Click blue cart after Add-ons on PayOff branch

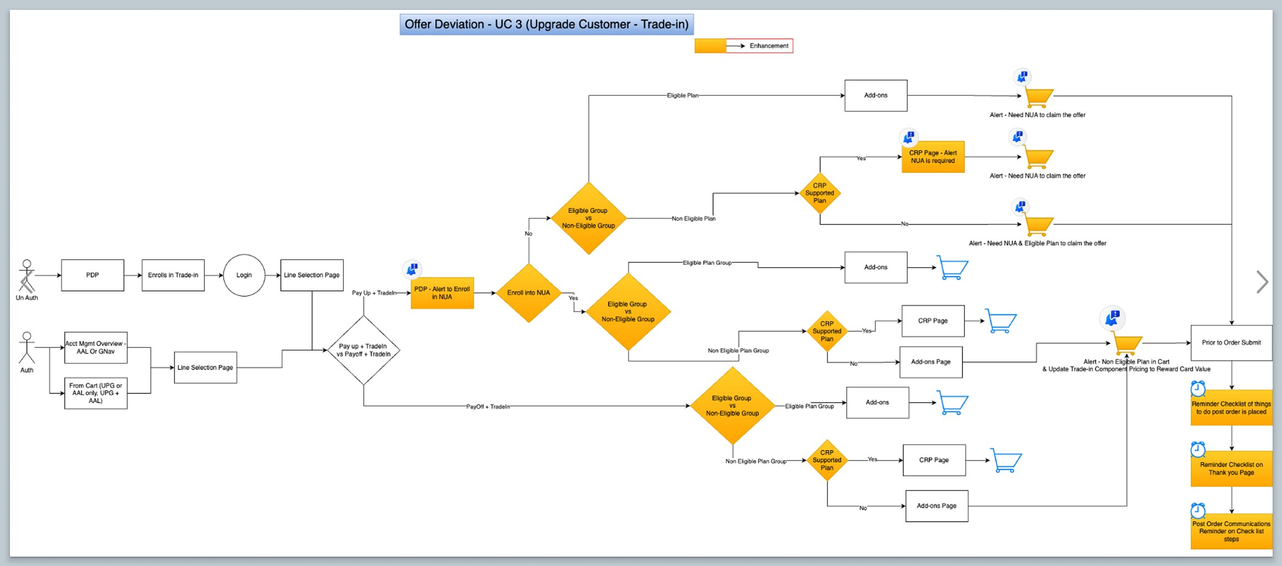(x=952, y=402)
